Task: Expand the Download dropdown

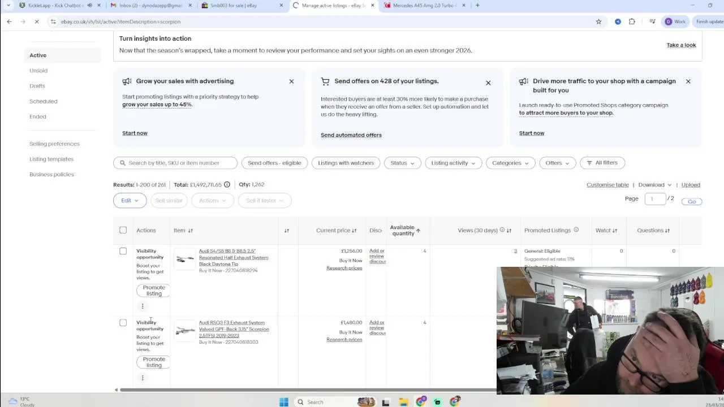Action: tap(654, 185)
